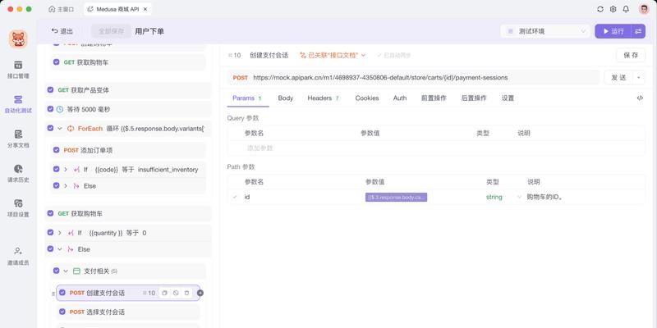Uncheck the If {{code}} condition step
This screenshot has height=328, width=657.
click(x=56, y=170)
